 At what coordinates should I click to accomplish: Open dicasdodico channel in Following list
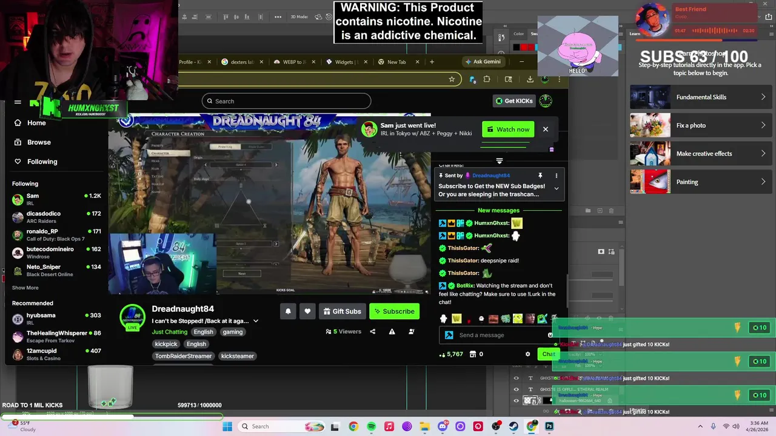56,217
